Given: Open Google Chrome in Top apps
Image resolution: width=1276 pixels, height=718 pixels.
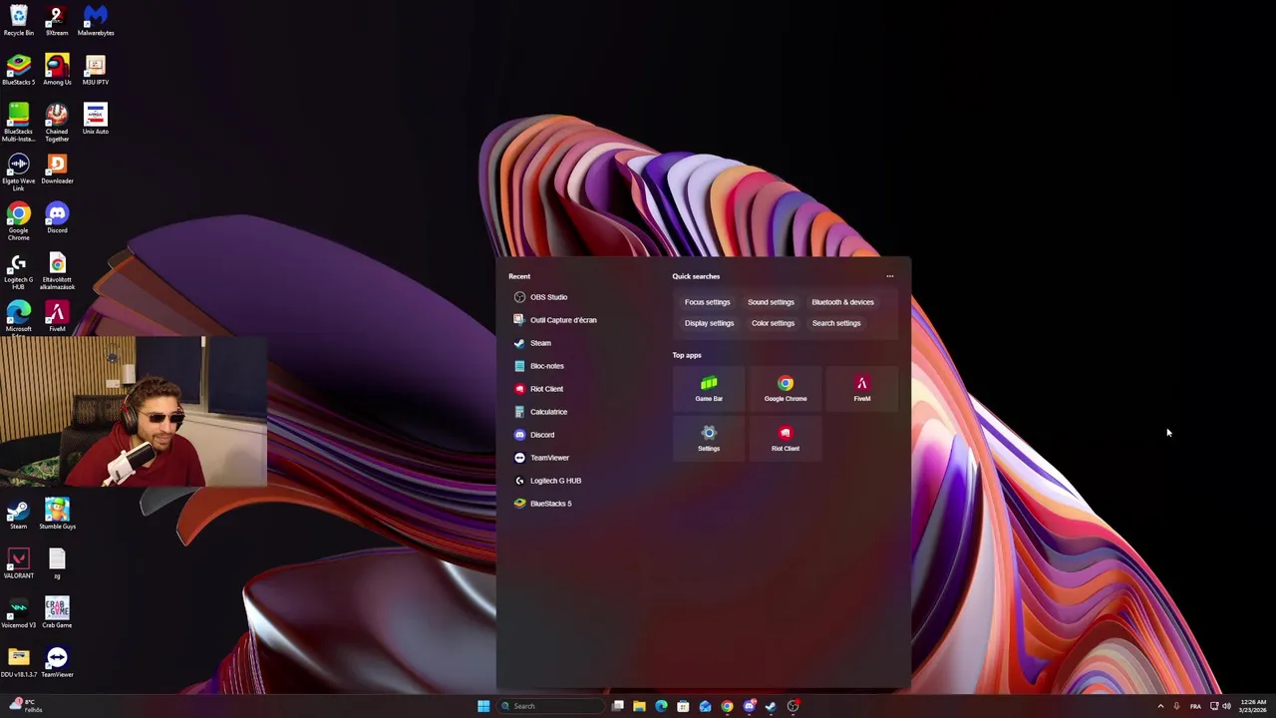Looking at the screenshot, I should 786,389.
